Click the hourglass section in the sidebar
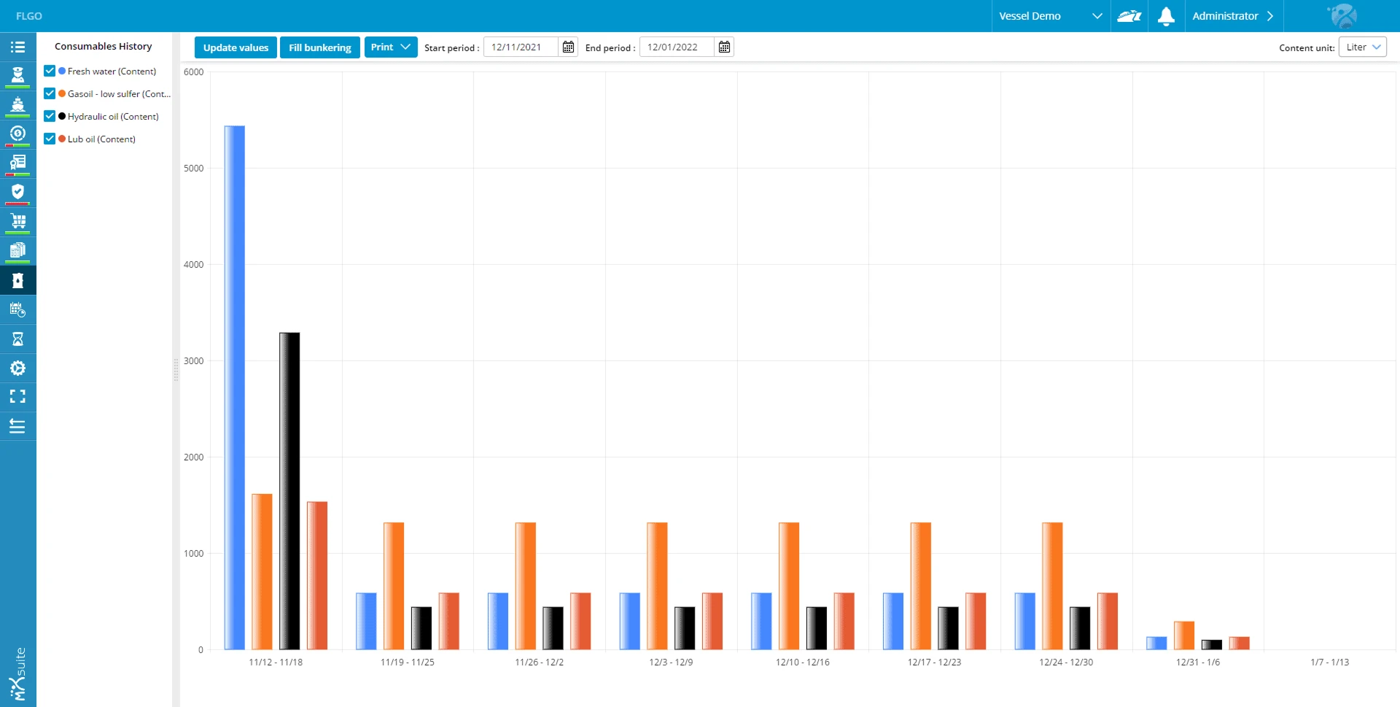Screen dimensions: 1400x707 pos(18,339)
